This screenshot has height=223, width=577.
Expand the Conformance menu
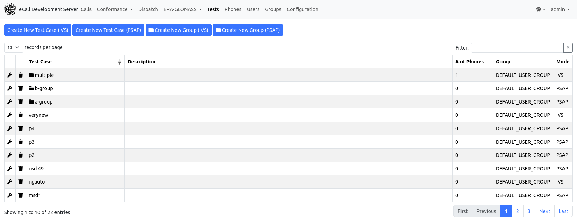pos(114,9)
